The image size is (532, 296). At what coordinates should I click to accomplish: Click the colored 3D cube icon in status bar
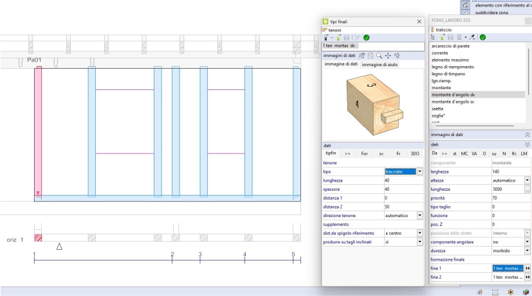tap(526, 292)
